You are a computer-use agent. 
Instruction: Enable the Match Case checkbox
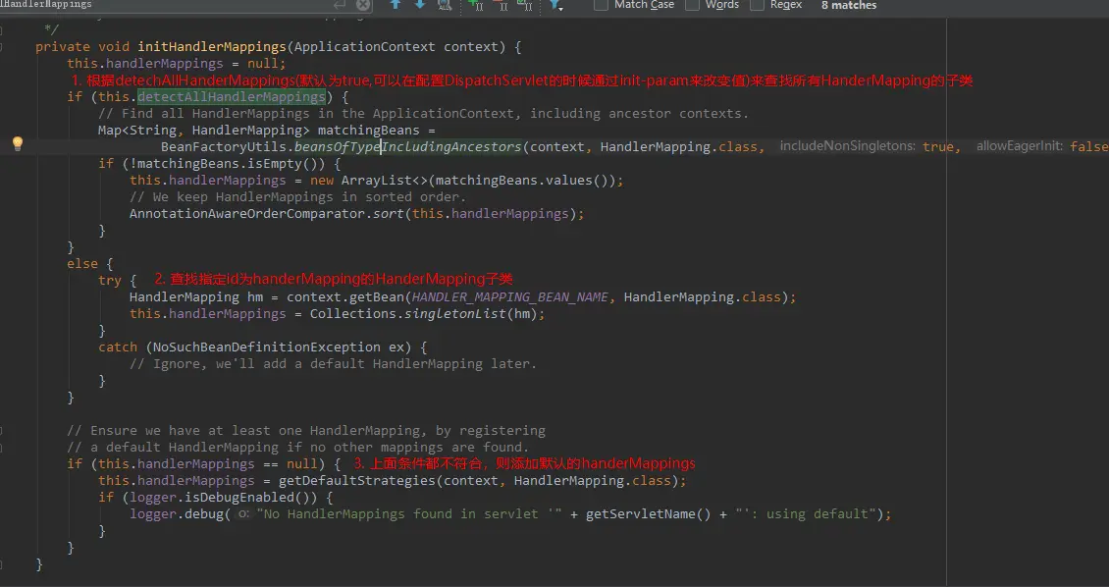coord(602,7)
